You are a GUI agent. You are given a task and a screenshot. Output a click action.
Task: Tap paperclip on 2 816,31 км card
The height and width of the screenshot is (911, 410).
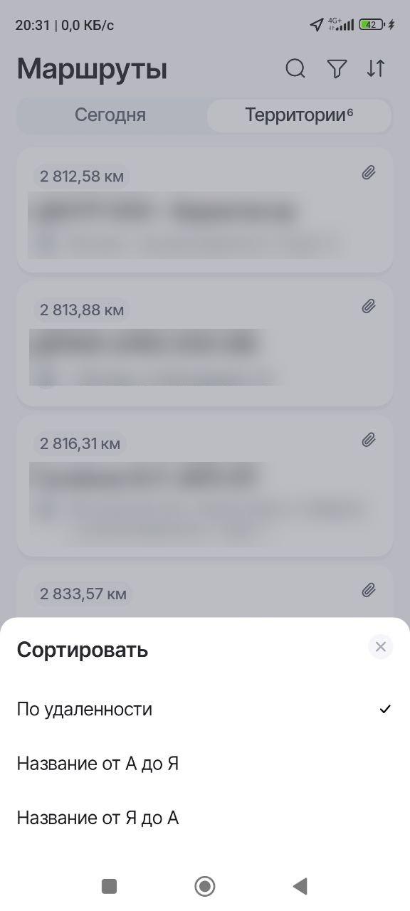(x=369, y=441)
